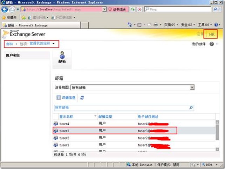225x169 pixels.
Task: Select 用户和组 in the left navigation
Action: click(27, 55)
